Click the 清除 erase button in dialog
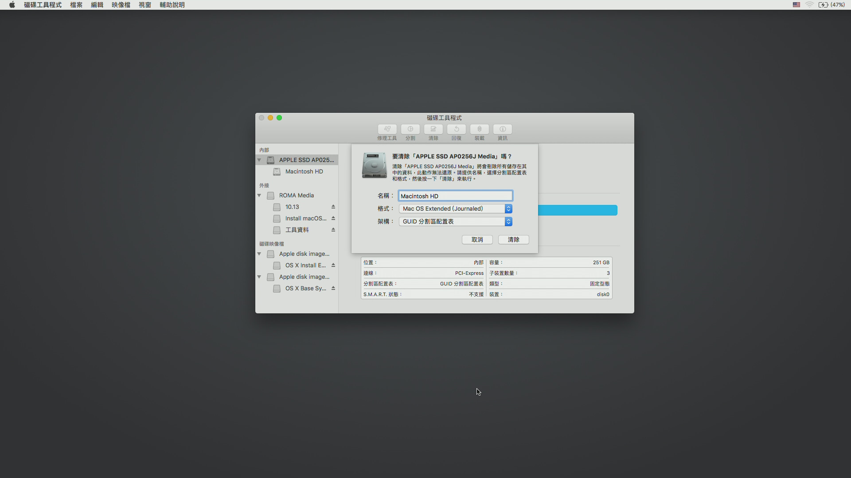The height and width of the screenshot is (478, 851). click(x=513, y=239)
